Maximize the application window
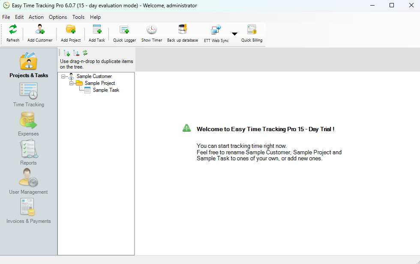The image size is (420, 264). [392, 5]
